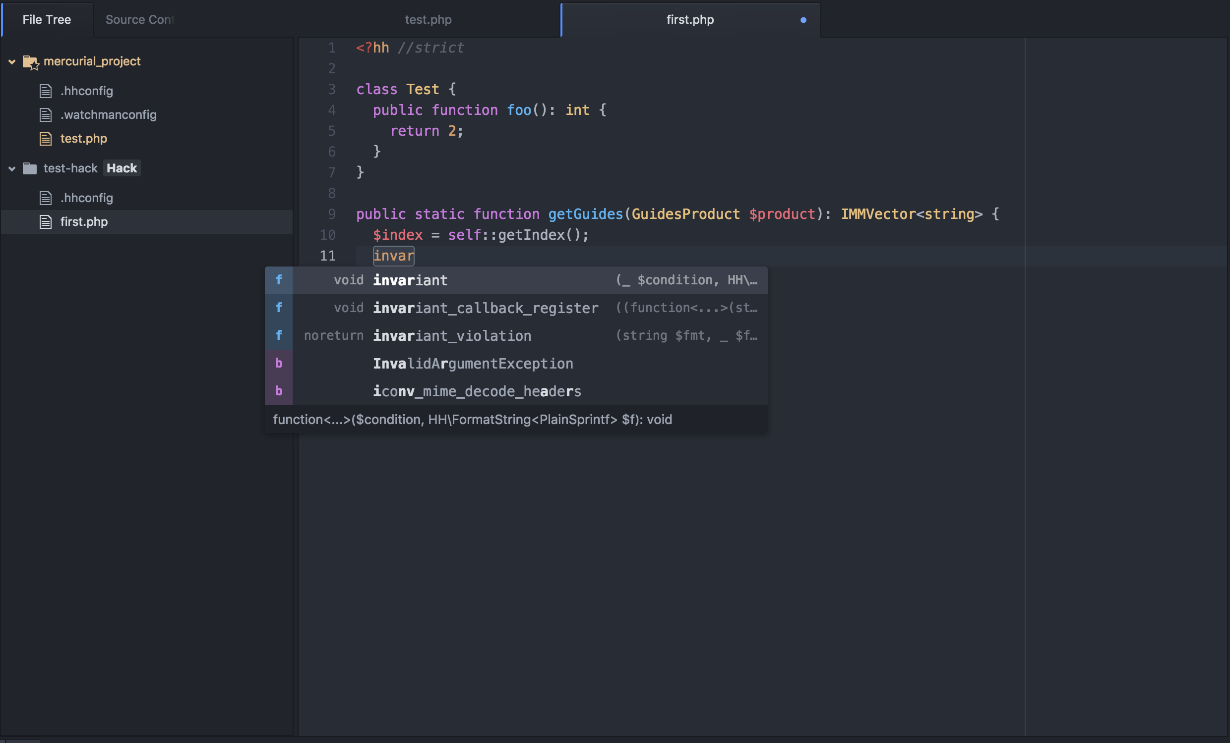Collapse the mercurial_project folder
1230x743 pixels.
pyautogui.click(x=12, y=62)
